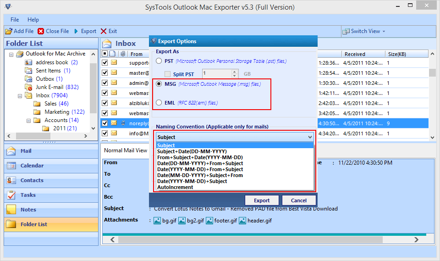Open the header.gif attachment icon

(x=242, y=221)
